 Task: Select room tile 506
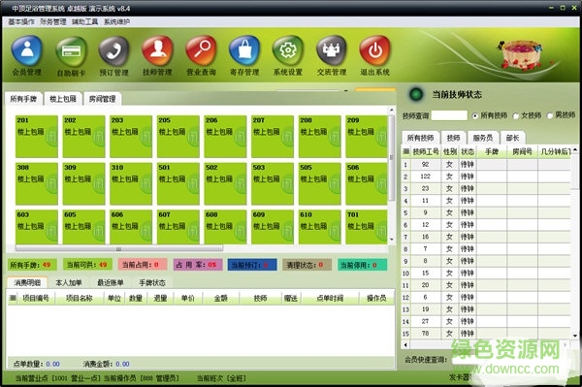coord(367,183)
